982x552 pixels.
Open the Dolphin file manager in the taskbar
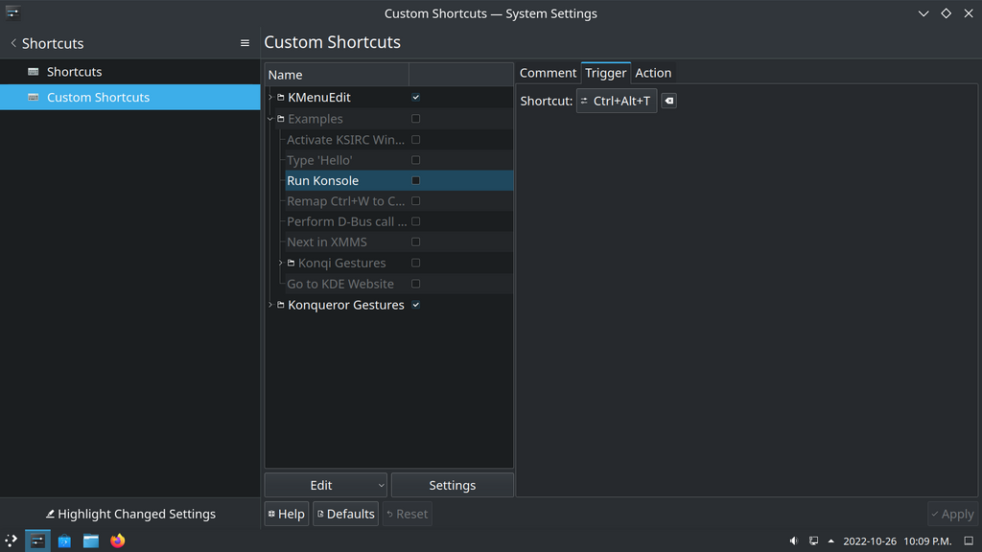tap(91, 540)
